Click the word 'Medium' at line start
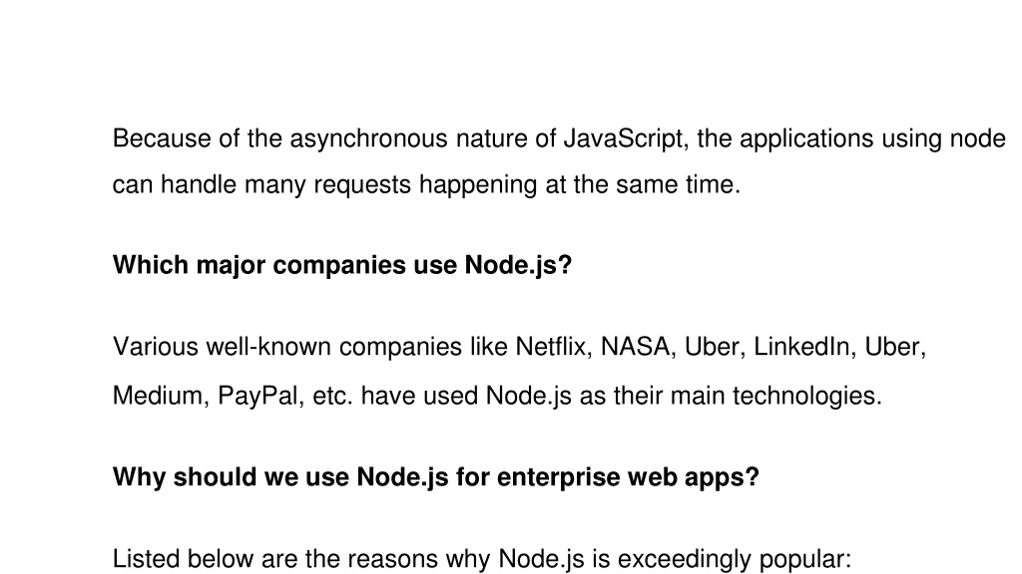The image size is (1022, 574). click(x=161, y=397)
